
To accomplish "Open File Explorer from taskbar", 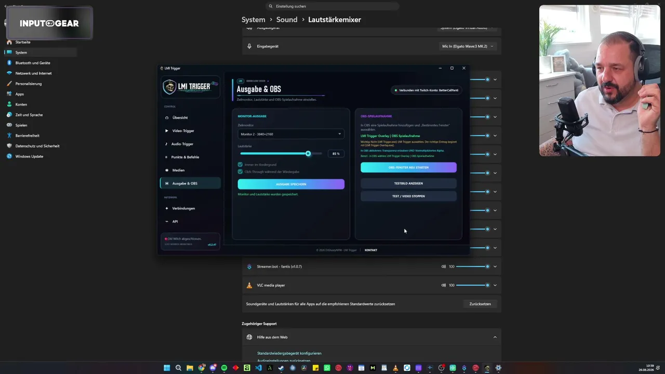I will [190, 368].
